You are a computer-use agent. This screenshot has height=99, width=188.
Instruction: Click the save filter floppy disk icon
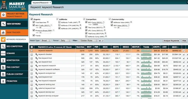[100, 41]
